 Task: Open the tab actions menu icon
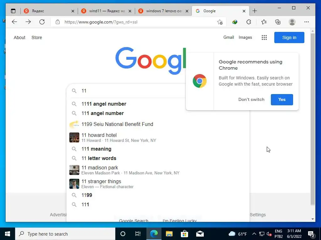(13, 11)
